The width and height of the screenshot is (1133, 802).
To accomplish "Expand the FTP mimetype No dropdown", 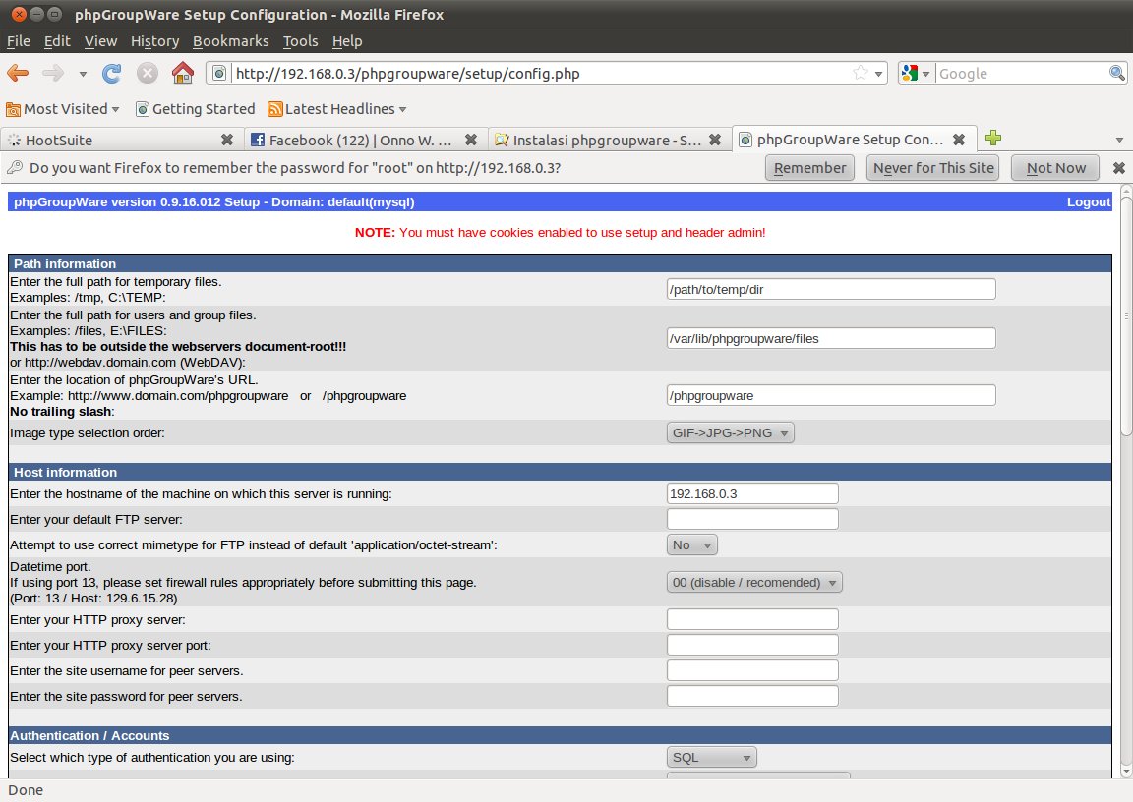I will coord(692,544).
